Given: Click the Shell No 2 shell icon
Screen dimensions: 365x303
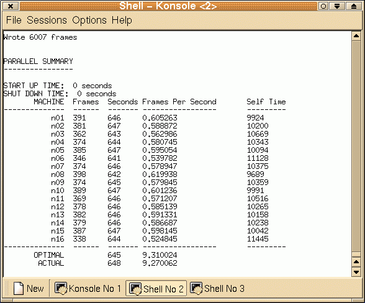Looking at the screenshot, I should (135, 289).
